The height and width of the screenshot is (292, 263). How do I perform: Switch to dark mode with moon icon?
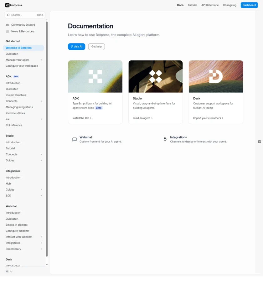[x=11, y=271]
